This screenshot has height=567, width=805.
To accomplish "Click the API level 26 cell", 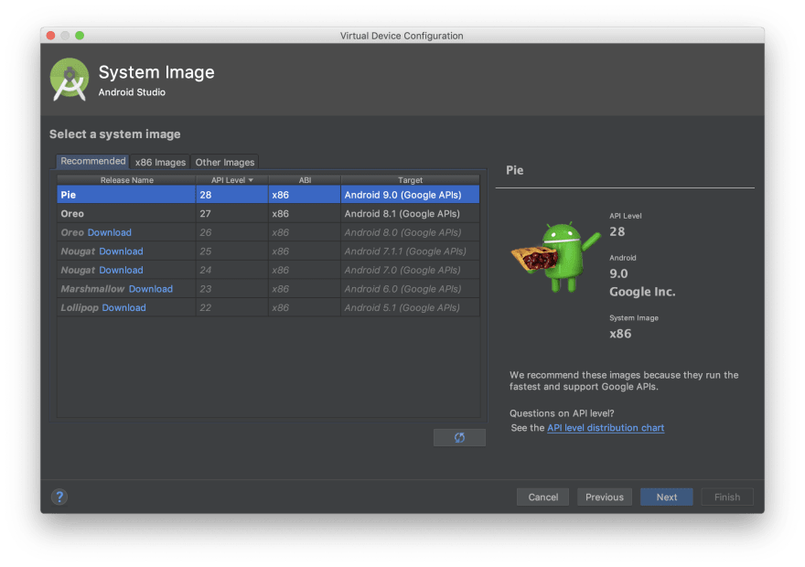I will point(232,232).
